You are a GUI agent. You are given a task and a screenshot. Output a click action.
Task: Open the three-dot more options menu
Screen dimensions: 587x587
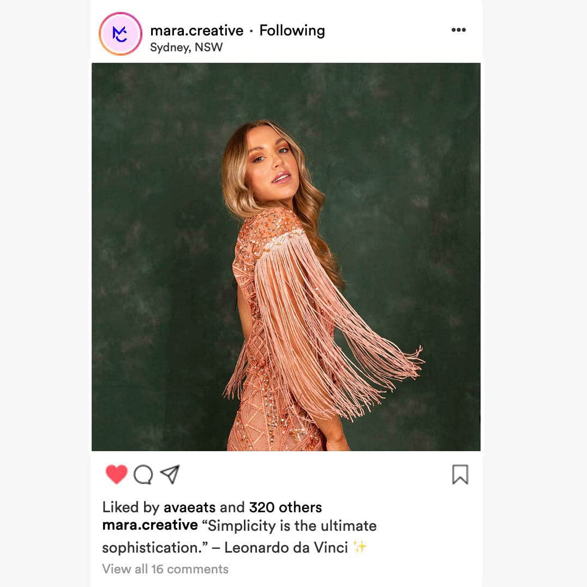click(x=458, y=30)
